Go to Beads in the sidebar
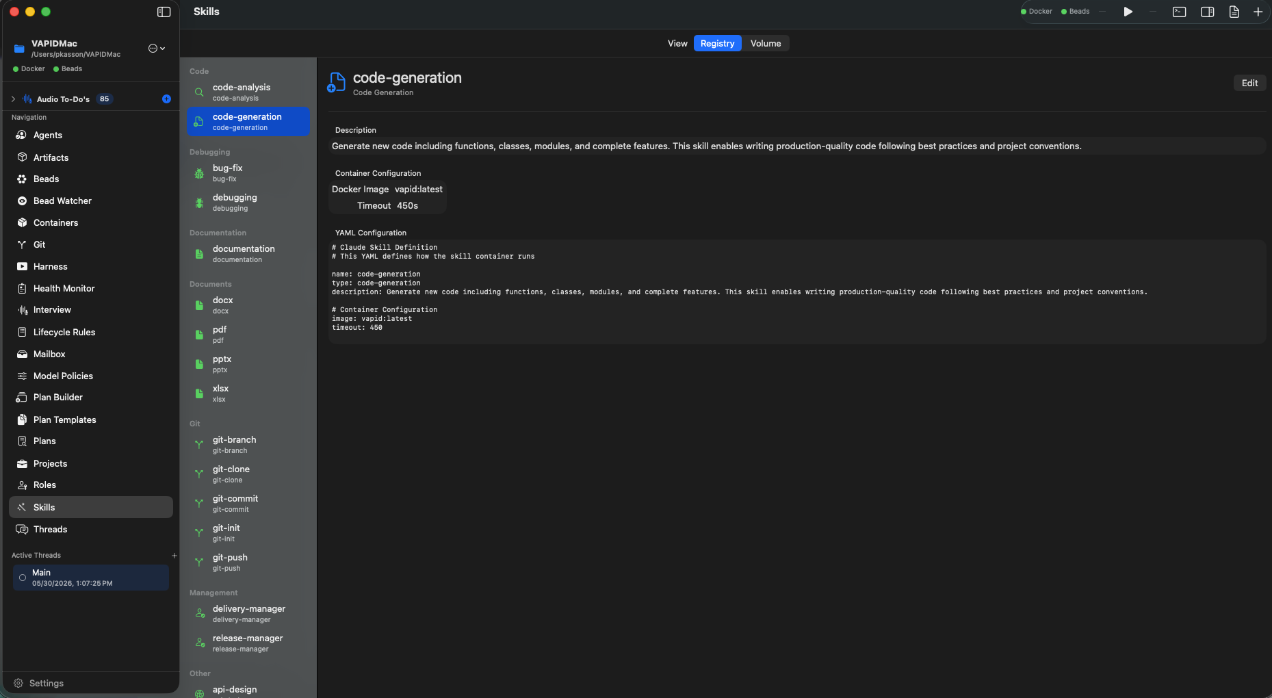Viewport: 1272px width, 698px height. 90,179
